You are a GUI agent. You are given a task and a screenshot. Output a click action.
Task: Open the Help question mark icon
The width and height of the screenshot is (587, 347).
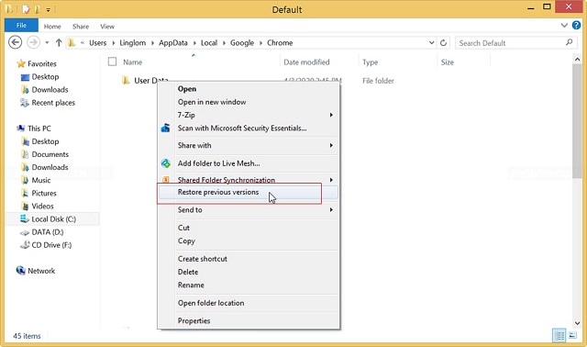(577, 26)
